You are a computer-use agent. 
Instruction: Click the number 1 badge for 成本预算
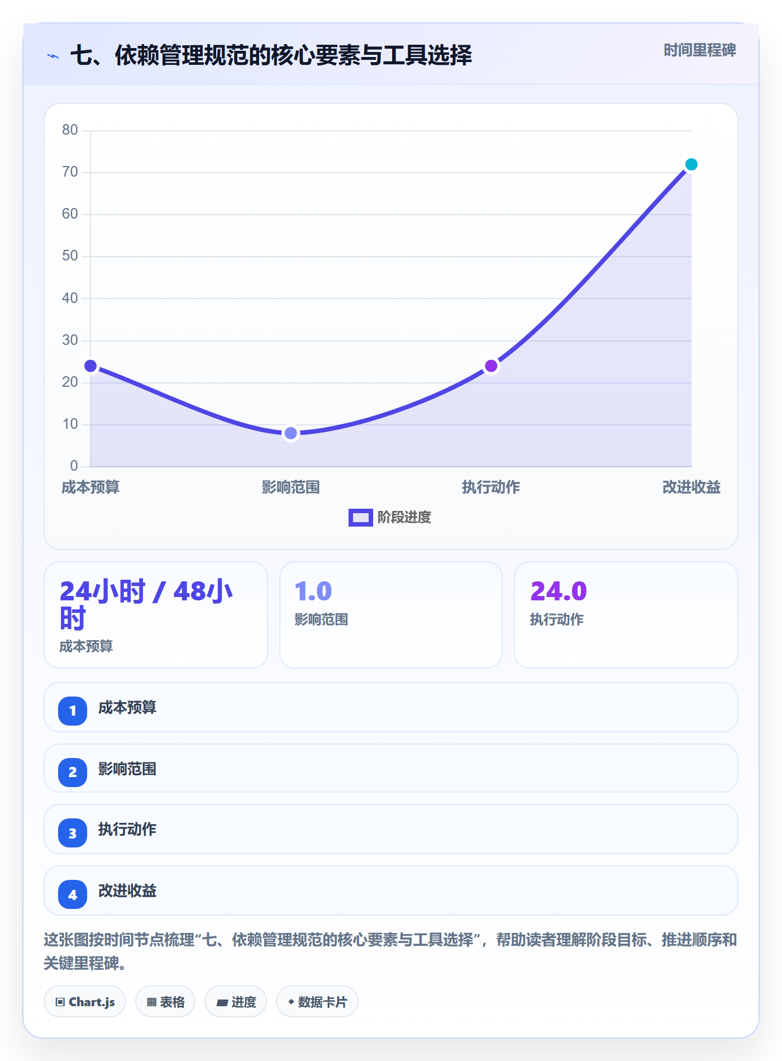pos(73,711)
